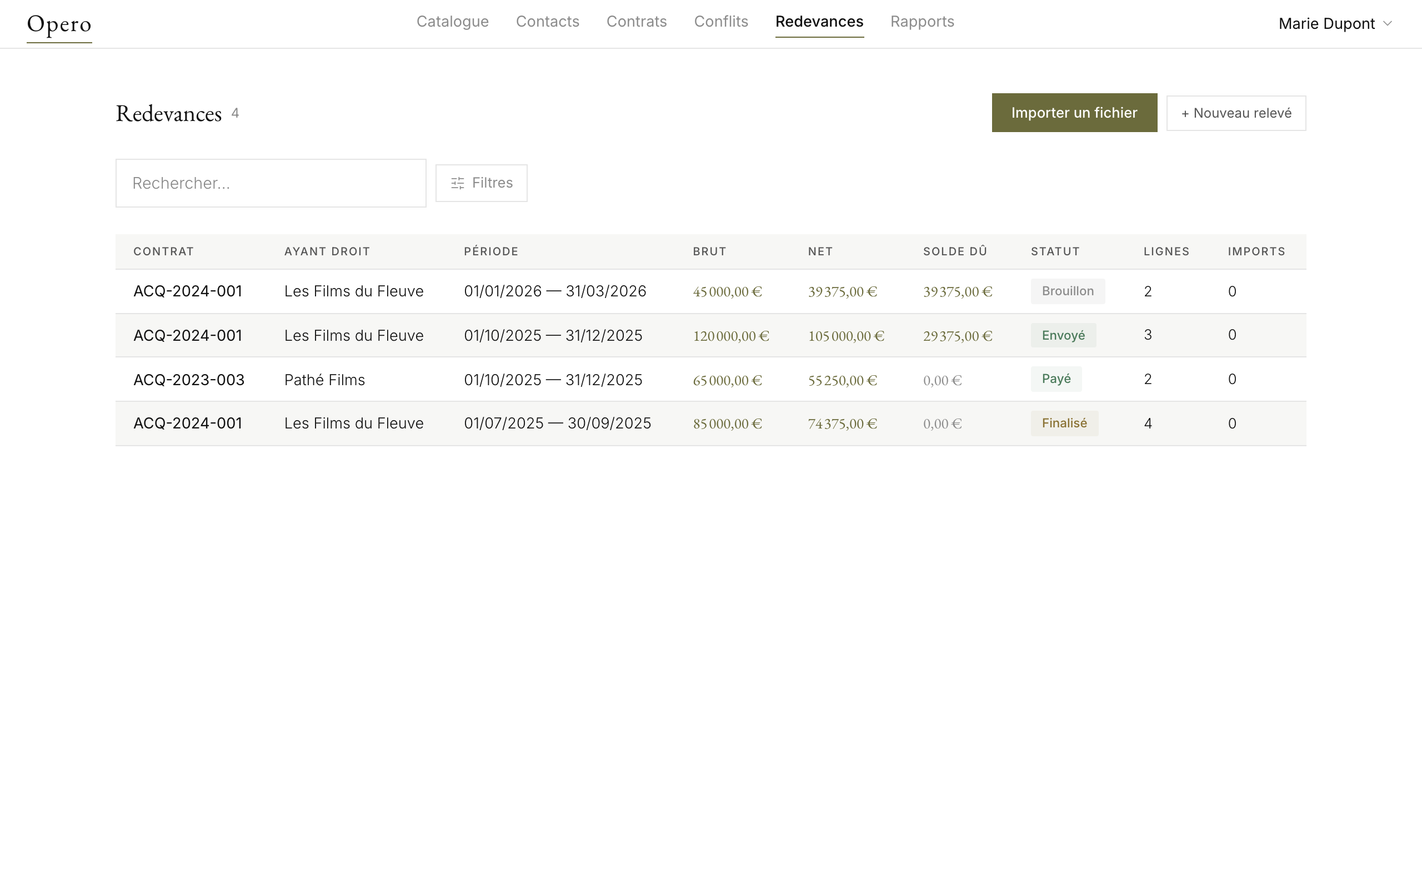The width and height of the screenshot is (1422, 888).
Task: Open the Catalogue tab
Action: 452,22
